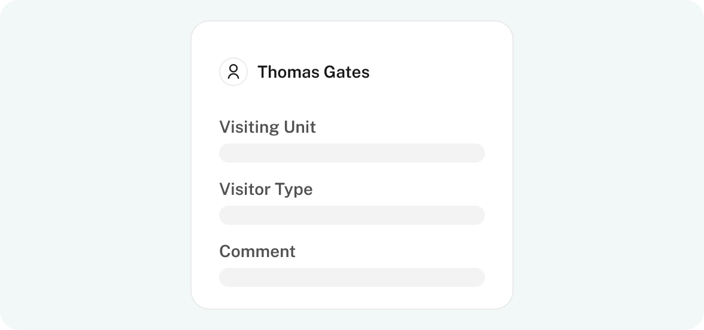This screenshot has height=330, width=704.
Task: Select the gray bar under Visitor Type
Action: pos(352,215)
